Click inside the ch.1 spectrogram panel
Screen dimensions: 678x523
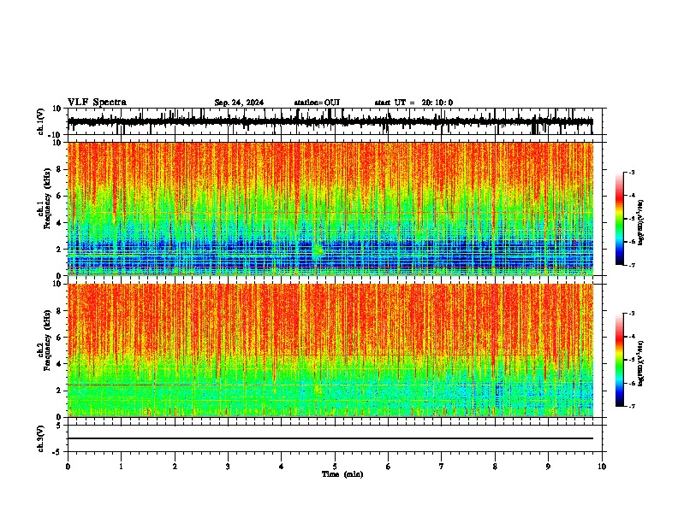click(x=330, y=209)
